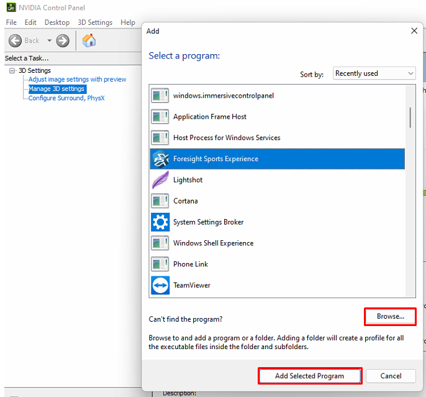Open the Edit menu

click(30, 22)
